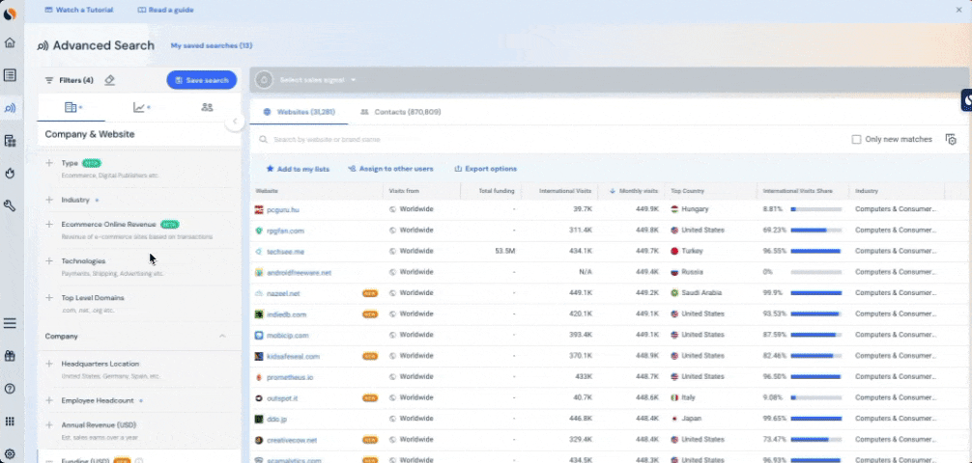Open table column settings icon
This screenshot has width=972, height=463.
coord(951,140)
